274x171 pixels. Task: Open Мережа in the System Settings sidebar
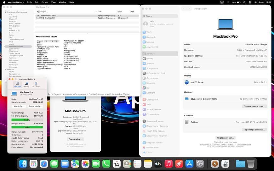(x=160, y=42)
